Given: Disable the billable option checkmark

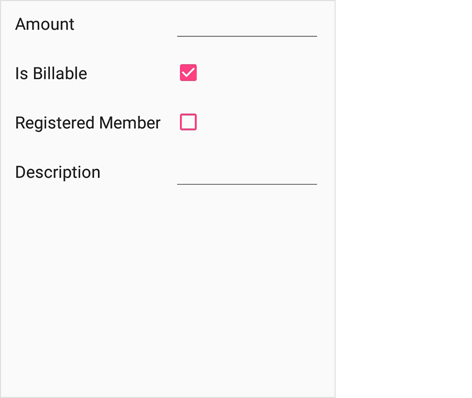Looking at the screenshot, I should tap(188, 73).
